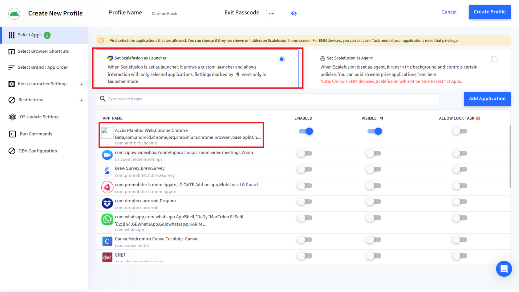Open Select Browser Shortcuts section
The image size is (519, 292).
[44, 51]
